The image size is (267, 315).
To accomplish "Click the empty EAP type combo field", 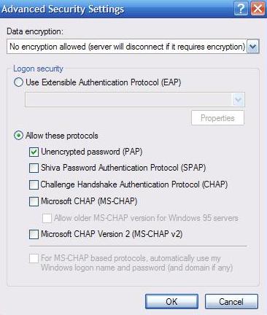I will [129, 99].
